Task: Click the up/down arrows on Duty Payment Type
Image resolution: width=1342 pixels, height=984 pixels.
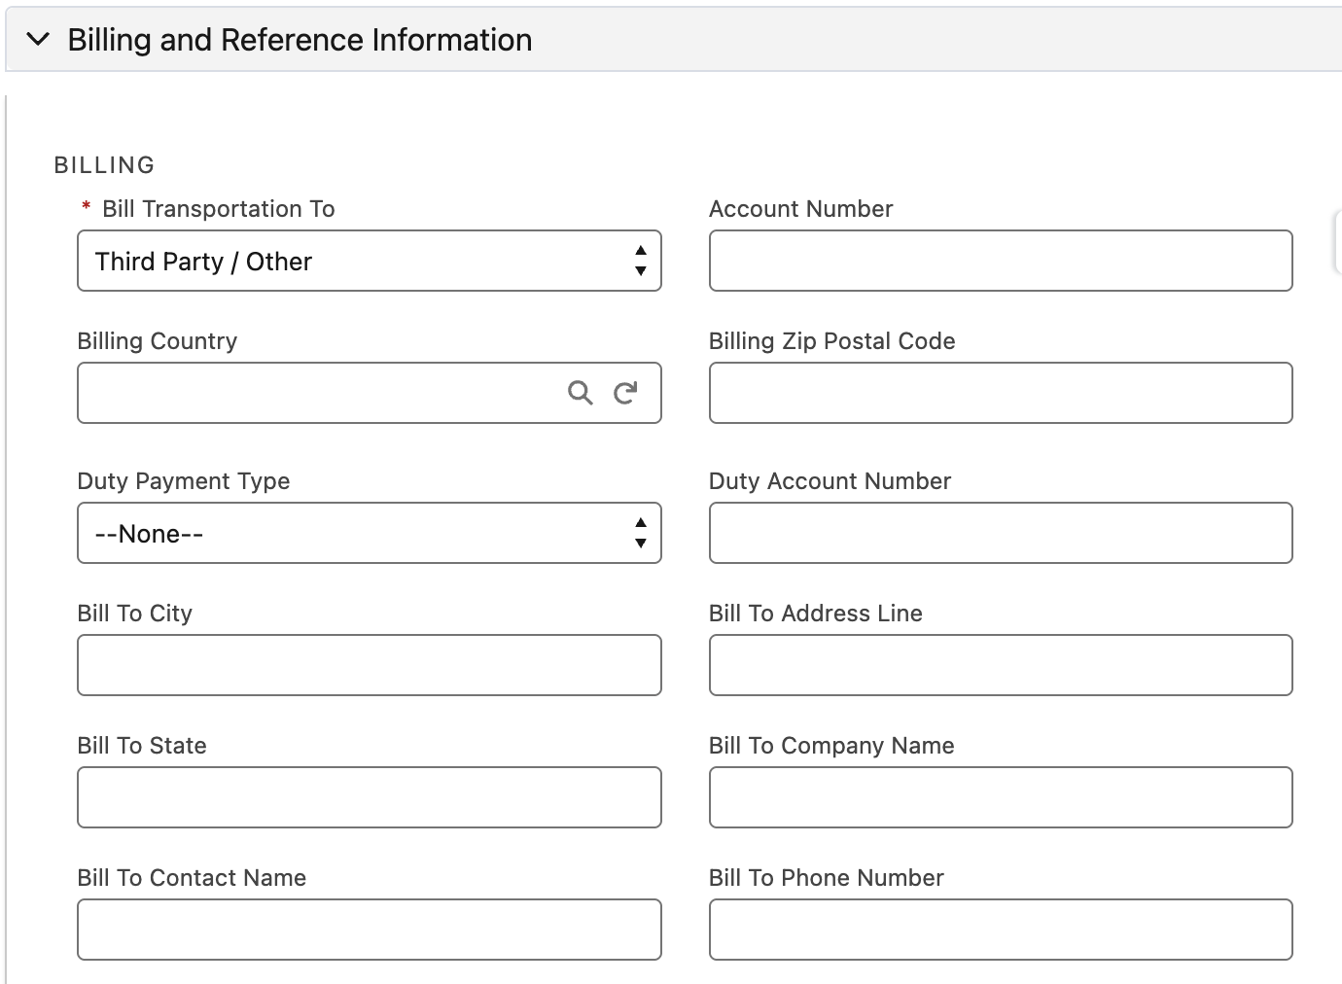Action: (640, 533)
